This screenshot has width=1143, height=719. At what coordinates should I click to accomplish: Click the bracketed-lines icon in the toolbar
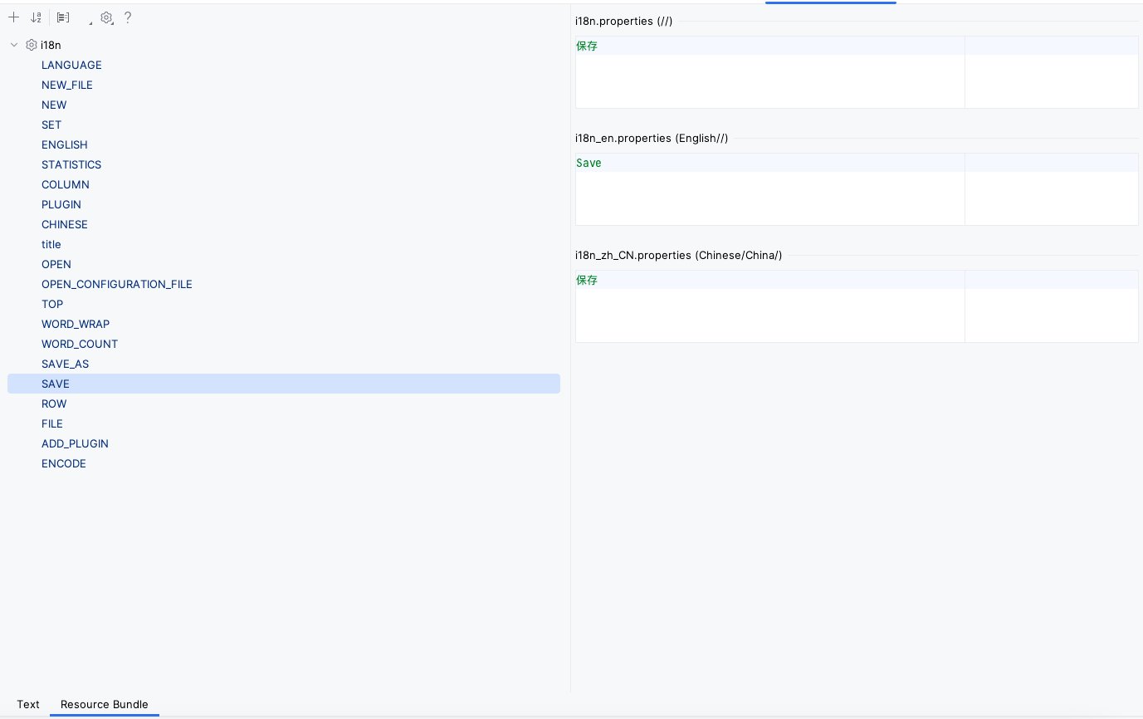63,17
